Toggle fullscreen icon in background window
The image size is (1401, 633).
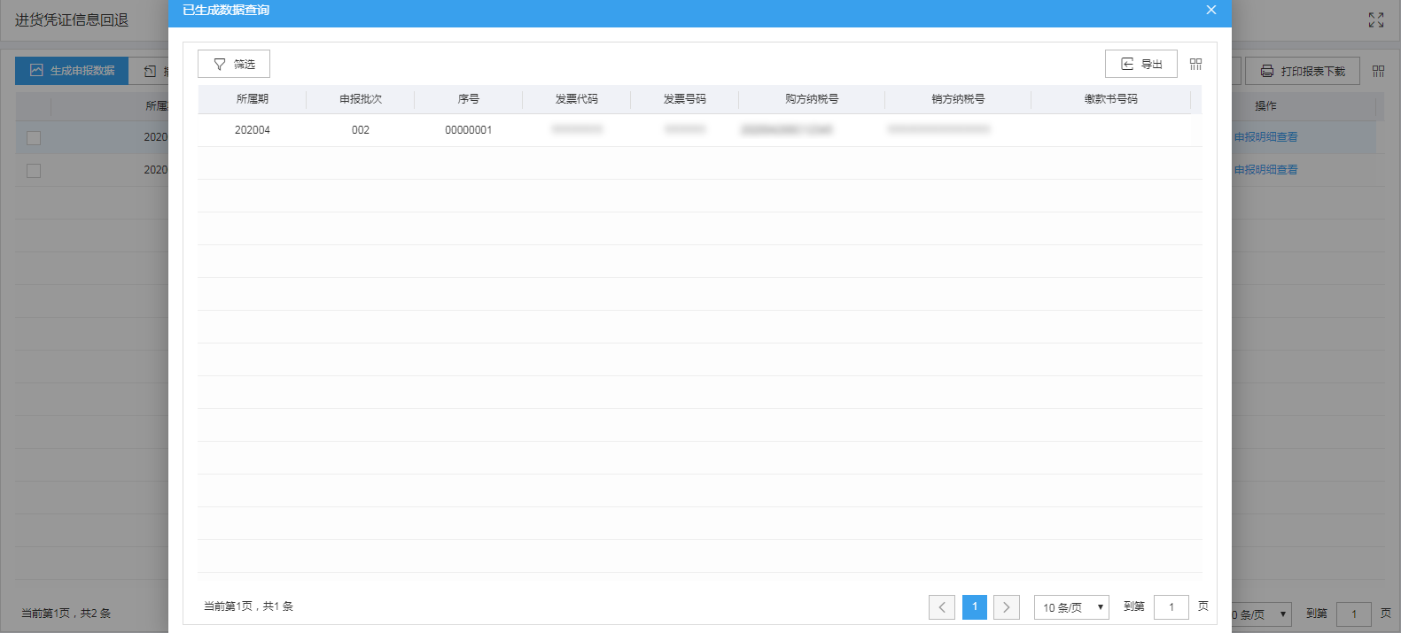coord(1376,19)
